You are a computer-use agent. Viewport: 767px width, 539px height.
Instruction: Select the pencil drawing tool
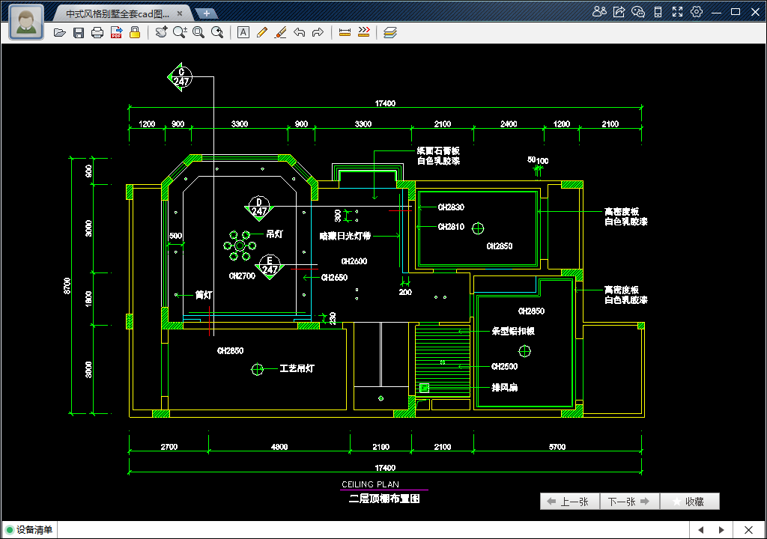(261, 32)
